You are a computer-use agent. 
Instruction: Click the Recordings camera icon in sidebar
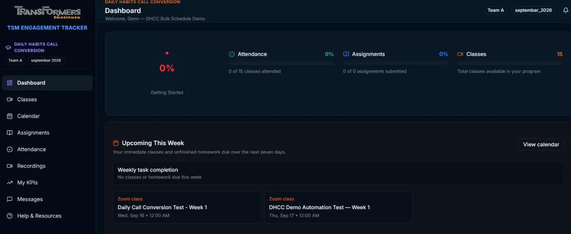click(10, 166)
